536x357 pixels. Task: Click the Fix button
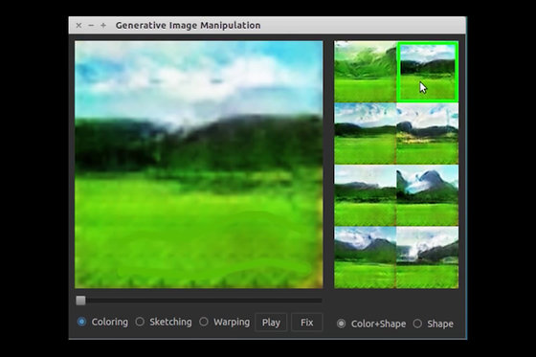[x=306, y=323]
